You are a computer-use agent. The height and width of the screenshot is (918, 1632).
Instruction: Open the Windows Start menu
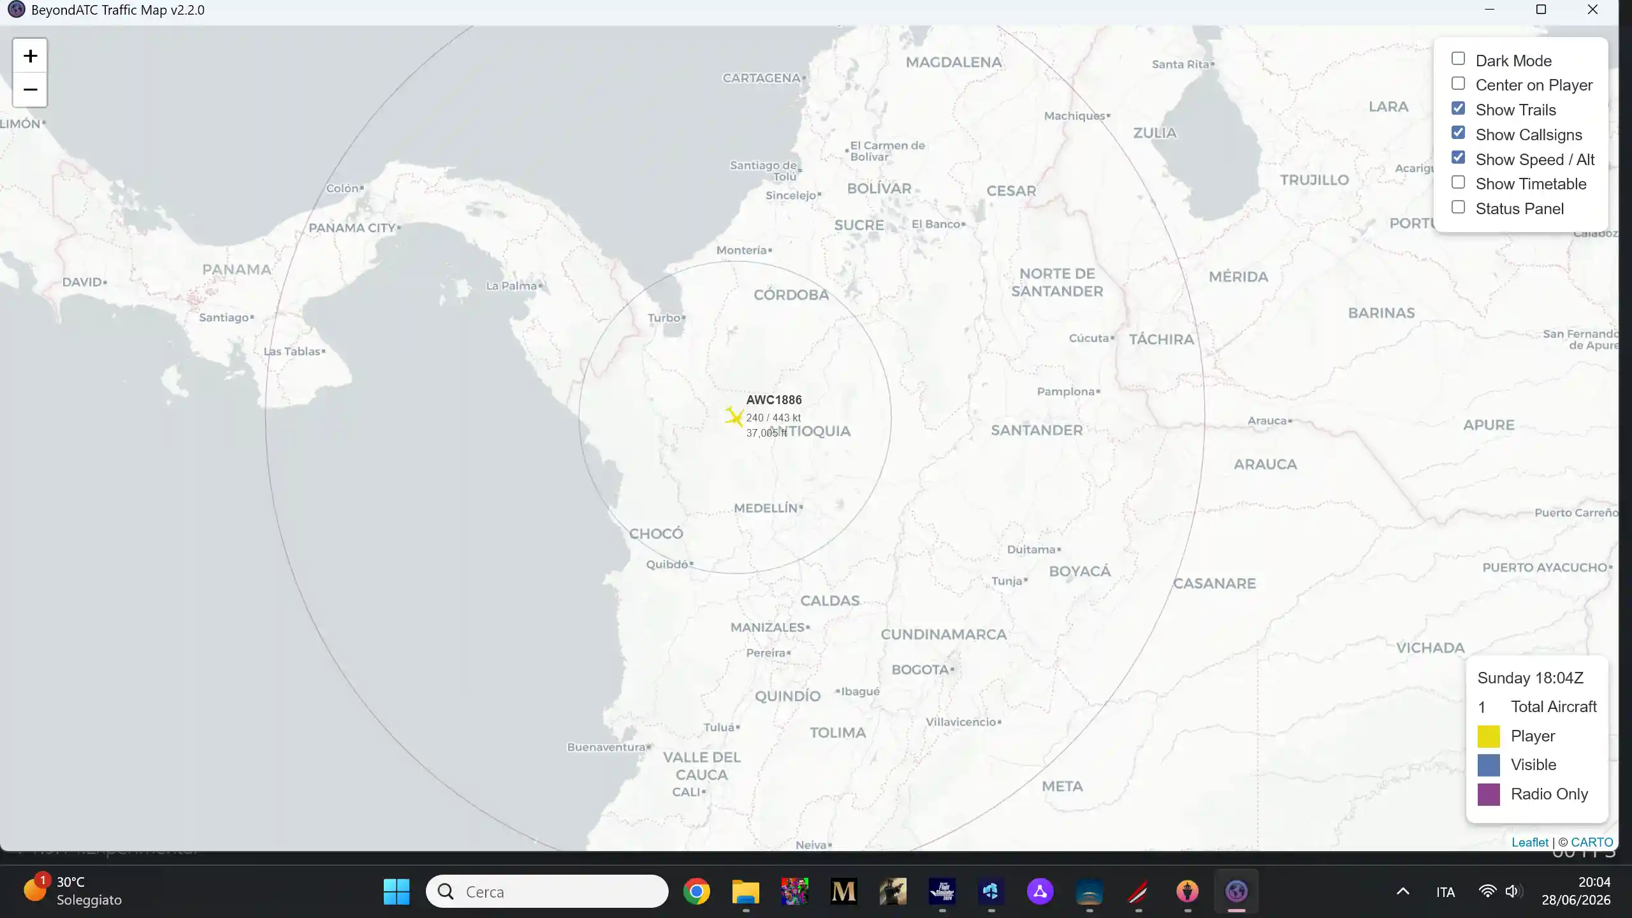(x=397, y=891)
